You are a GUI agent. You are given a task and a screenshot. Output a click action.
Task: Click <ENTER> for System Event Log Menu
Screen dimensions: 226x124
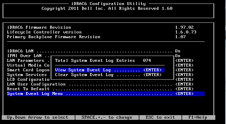point(184,94)
